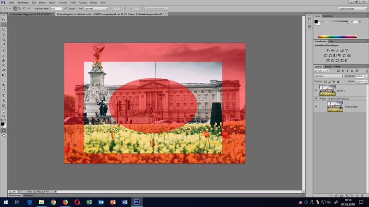Viewport: 369px width, 207px height.
Task: Open the Grundelemente workspace dropdown
Action: (x=351, y=8)
